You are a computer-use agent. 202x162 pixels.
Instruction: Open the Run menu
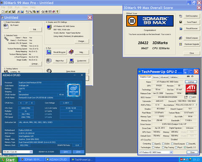pyautogui.click(x=17, y=7)
